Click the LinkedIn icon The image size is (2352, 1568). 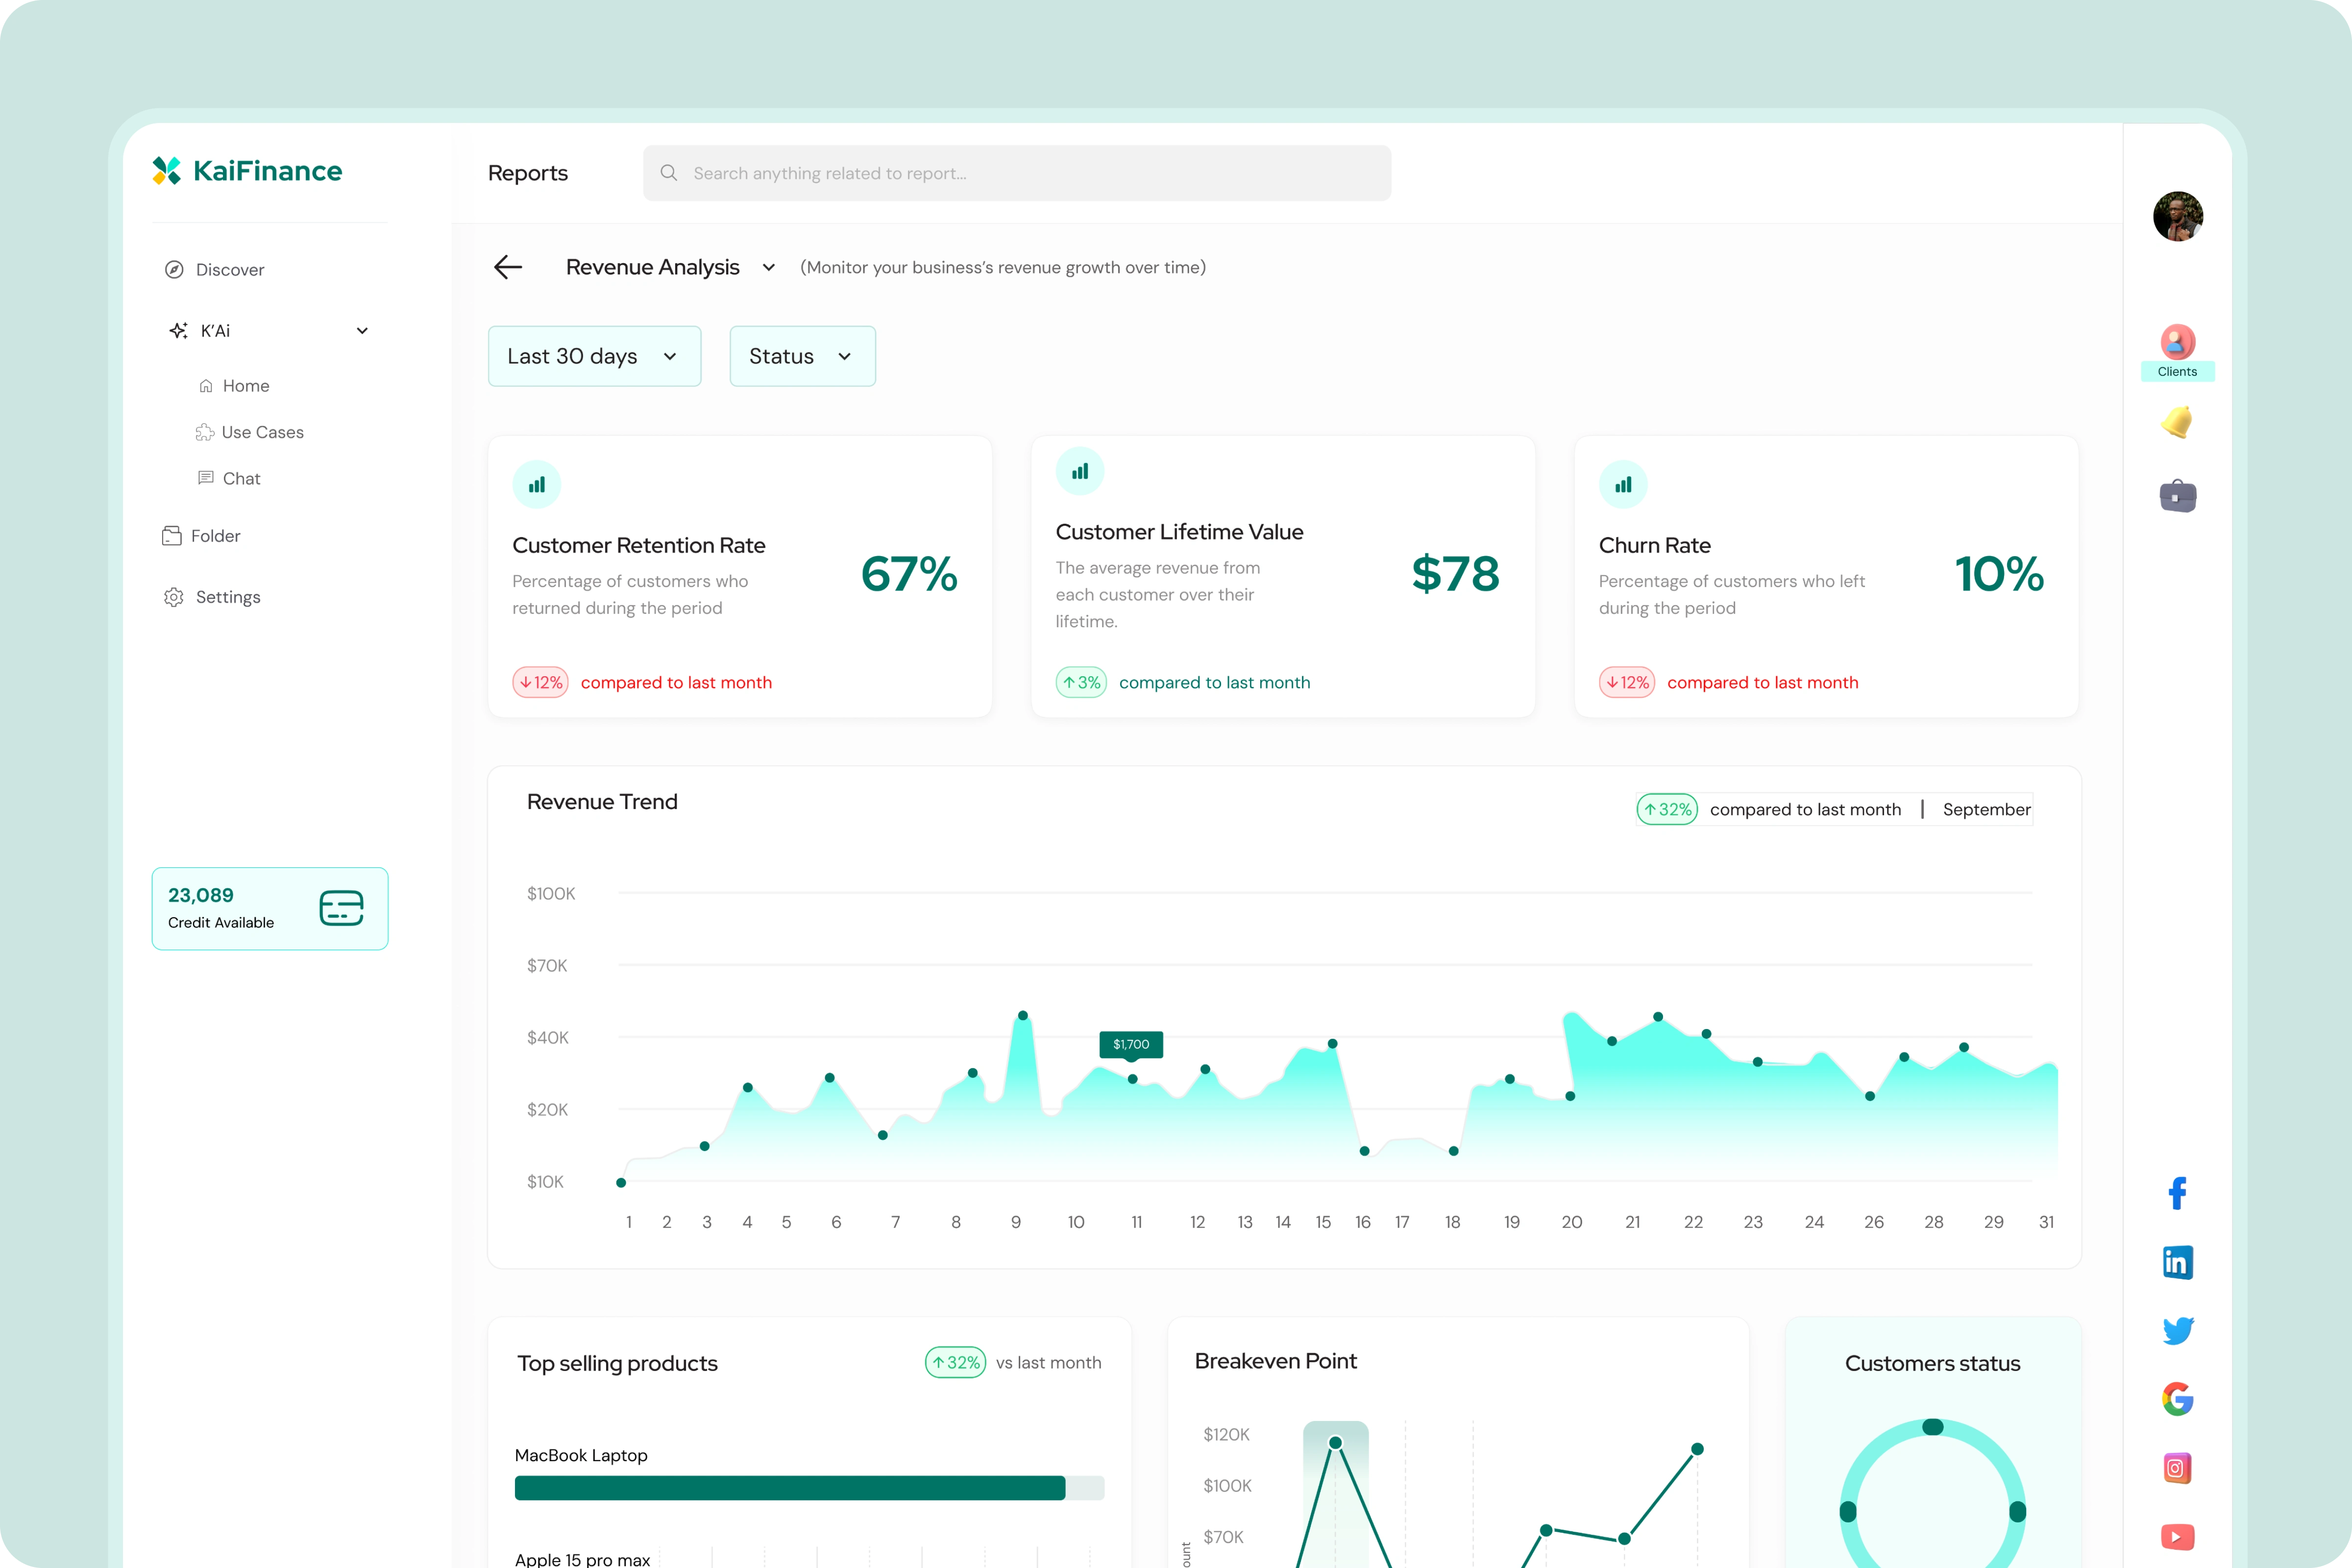point(2177,1262)
